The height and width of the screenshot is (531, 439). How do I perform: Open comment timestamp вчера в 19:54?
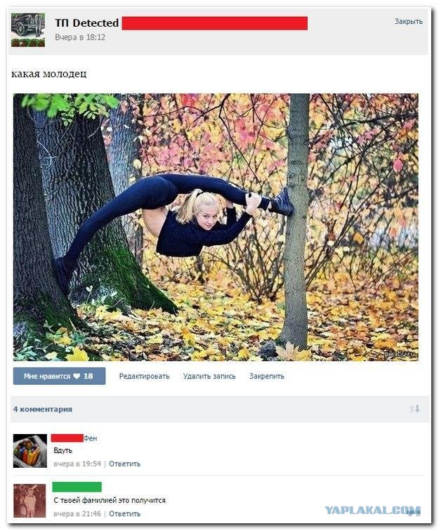77,464
